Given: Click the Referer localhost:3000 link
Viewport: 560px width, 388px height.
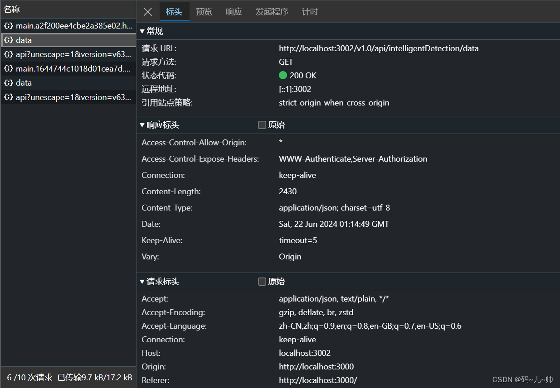Looking at the screenshot, I should point(318,380).
